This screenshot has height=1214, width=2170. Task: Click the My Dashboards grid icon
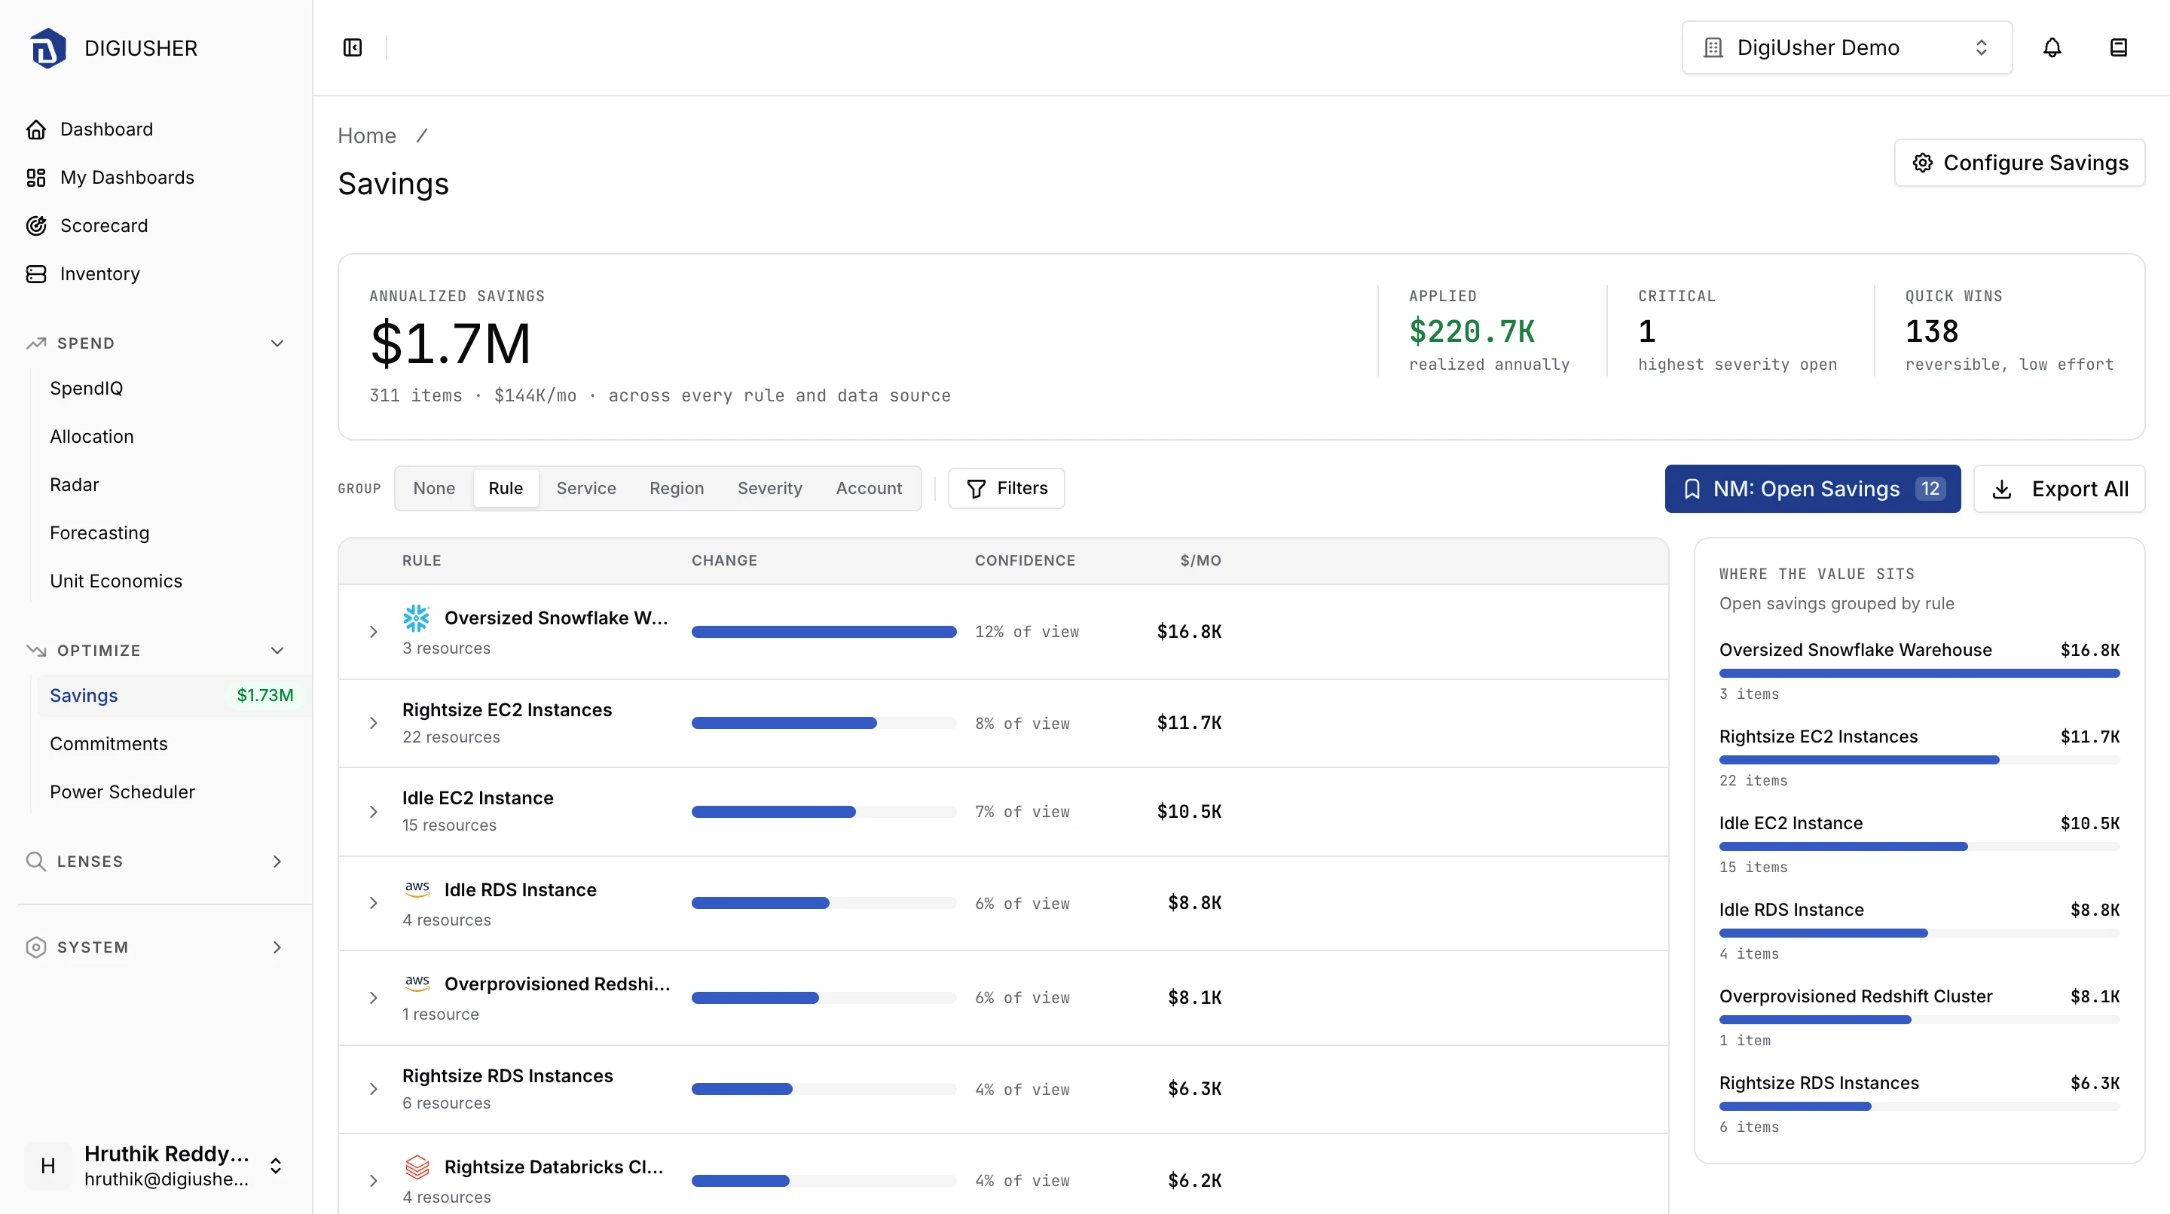pyautogui.click(x=36, y=177)
